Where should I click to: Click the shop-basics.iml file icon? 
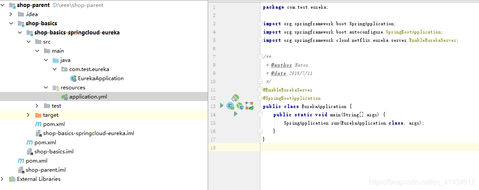coord(30,152)
